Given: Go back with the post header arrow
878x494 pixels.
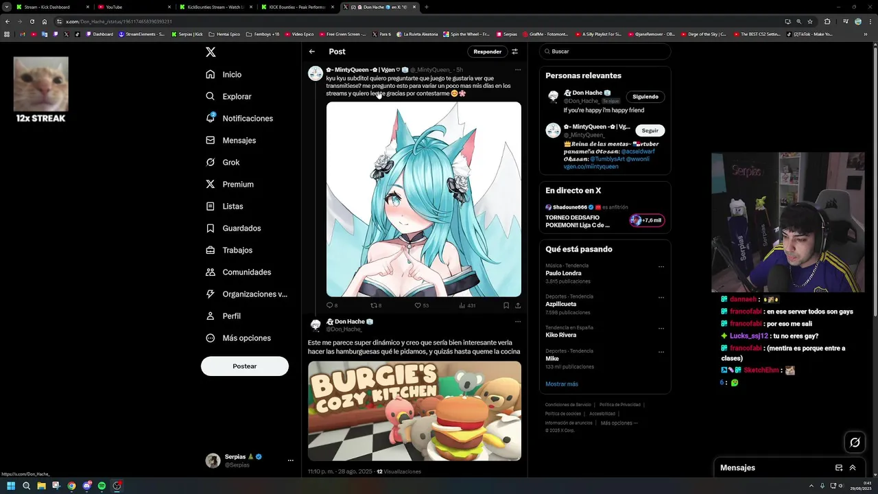Looking at the screenshot, I should click(312, 51).
